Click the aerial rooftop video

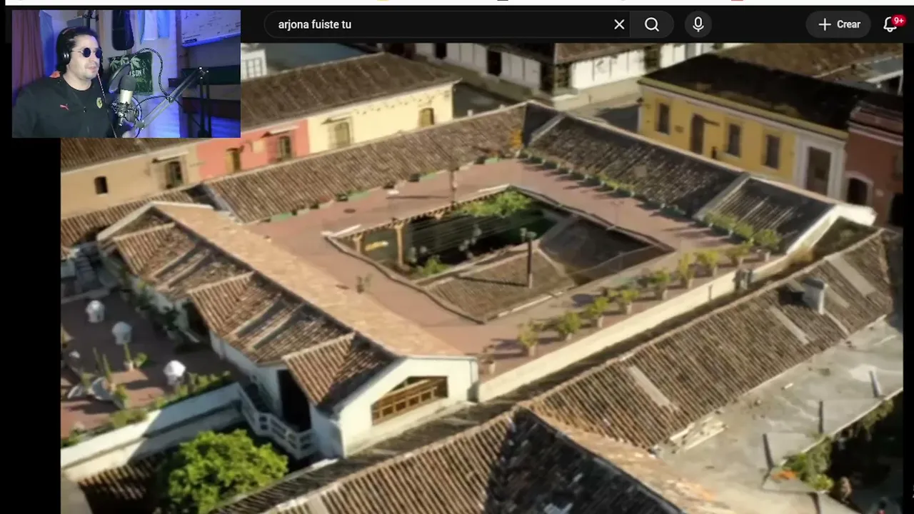click(481, 278)
